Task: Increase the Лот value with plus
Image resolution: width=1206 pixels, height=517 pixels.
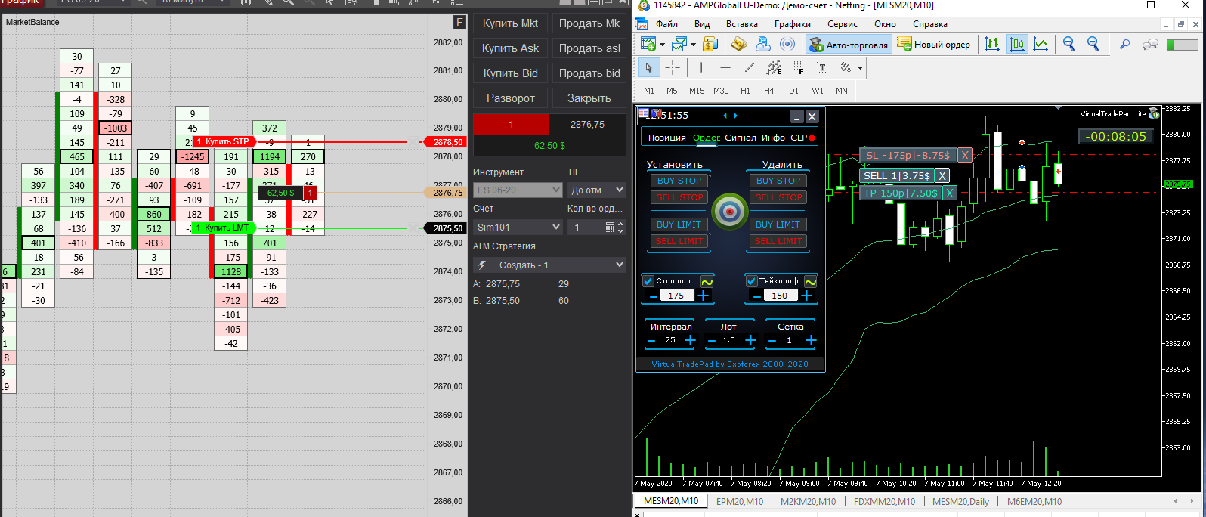Action: [750, 341]
